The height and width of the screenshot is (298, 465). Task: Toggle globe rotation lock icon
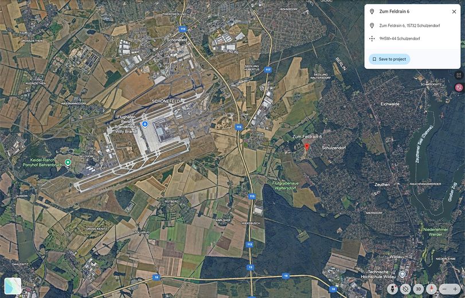[405, 289]
